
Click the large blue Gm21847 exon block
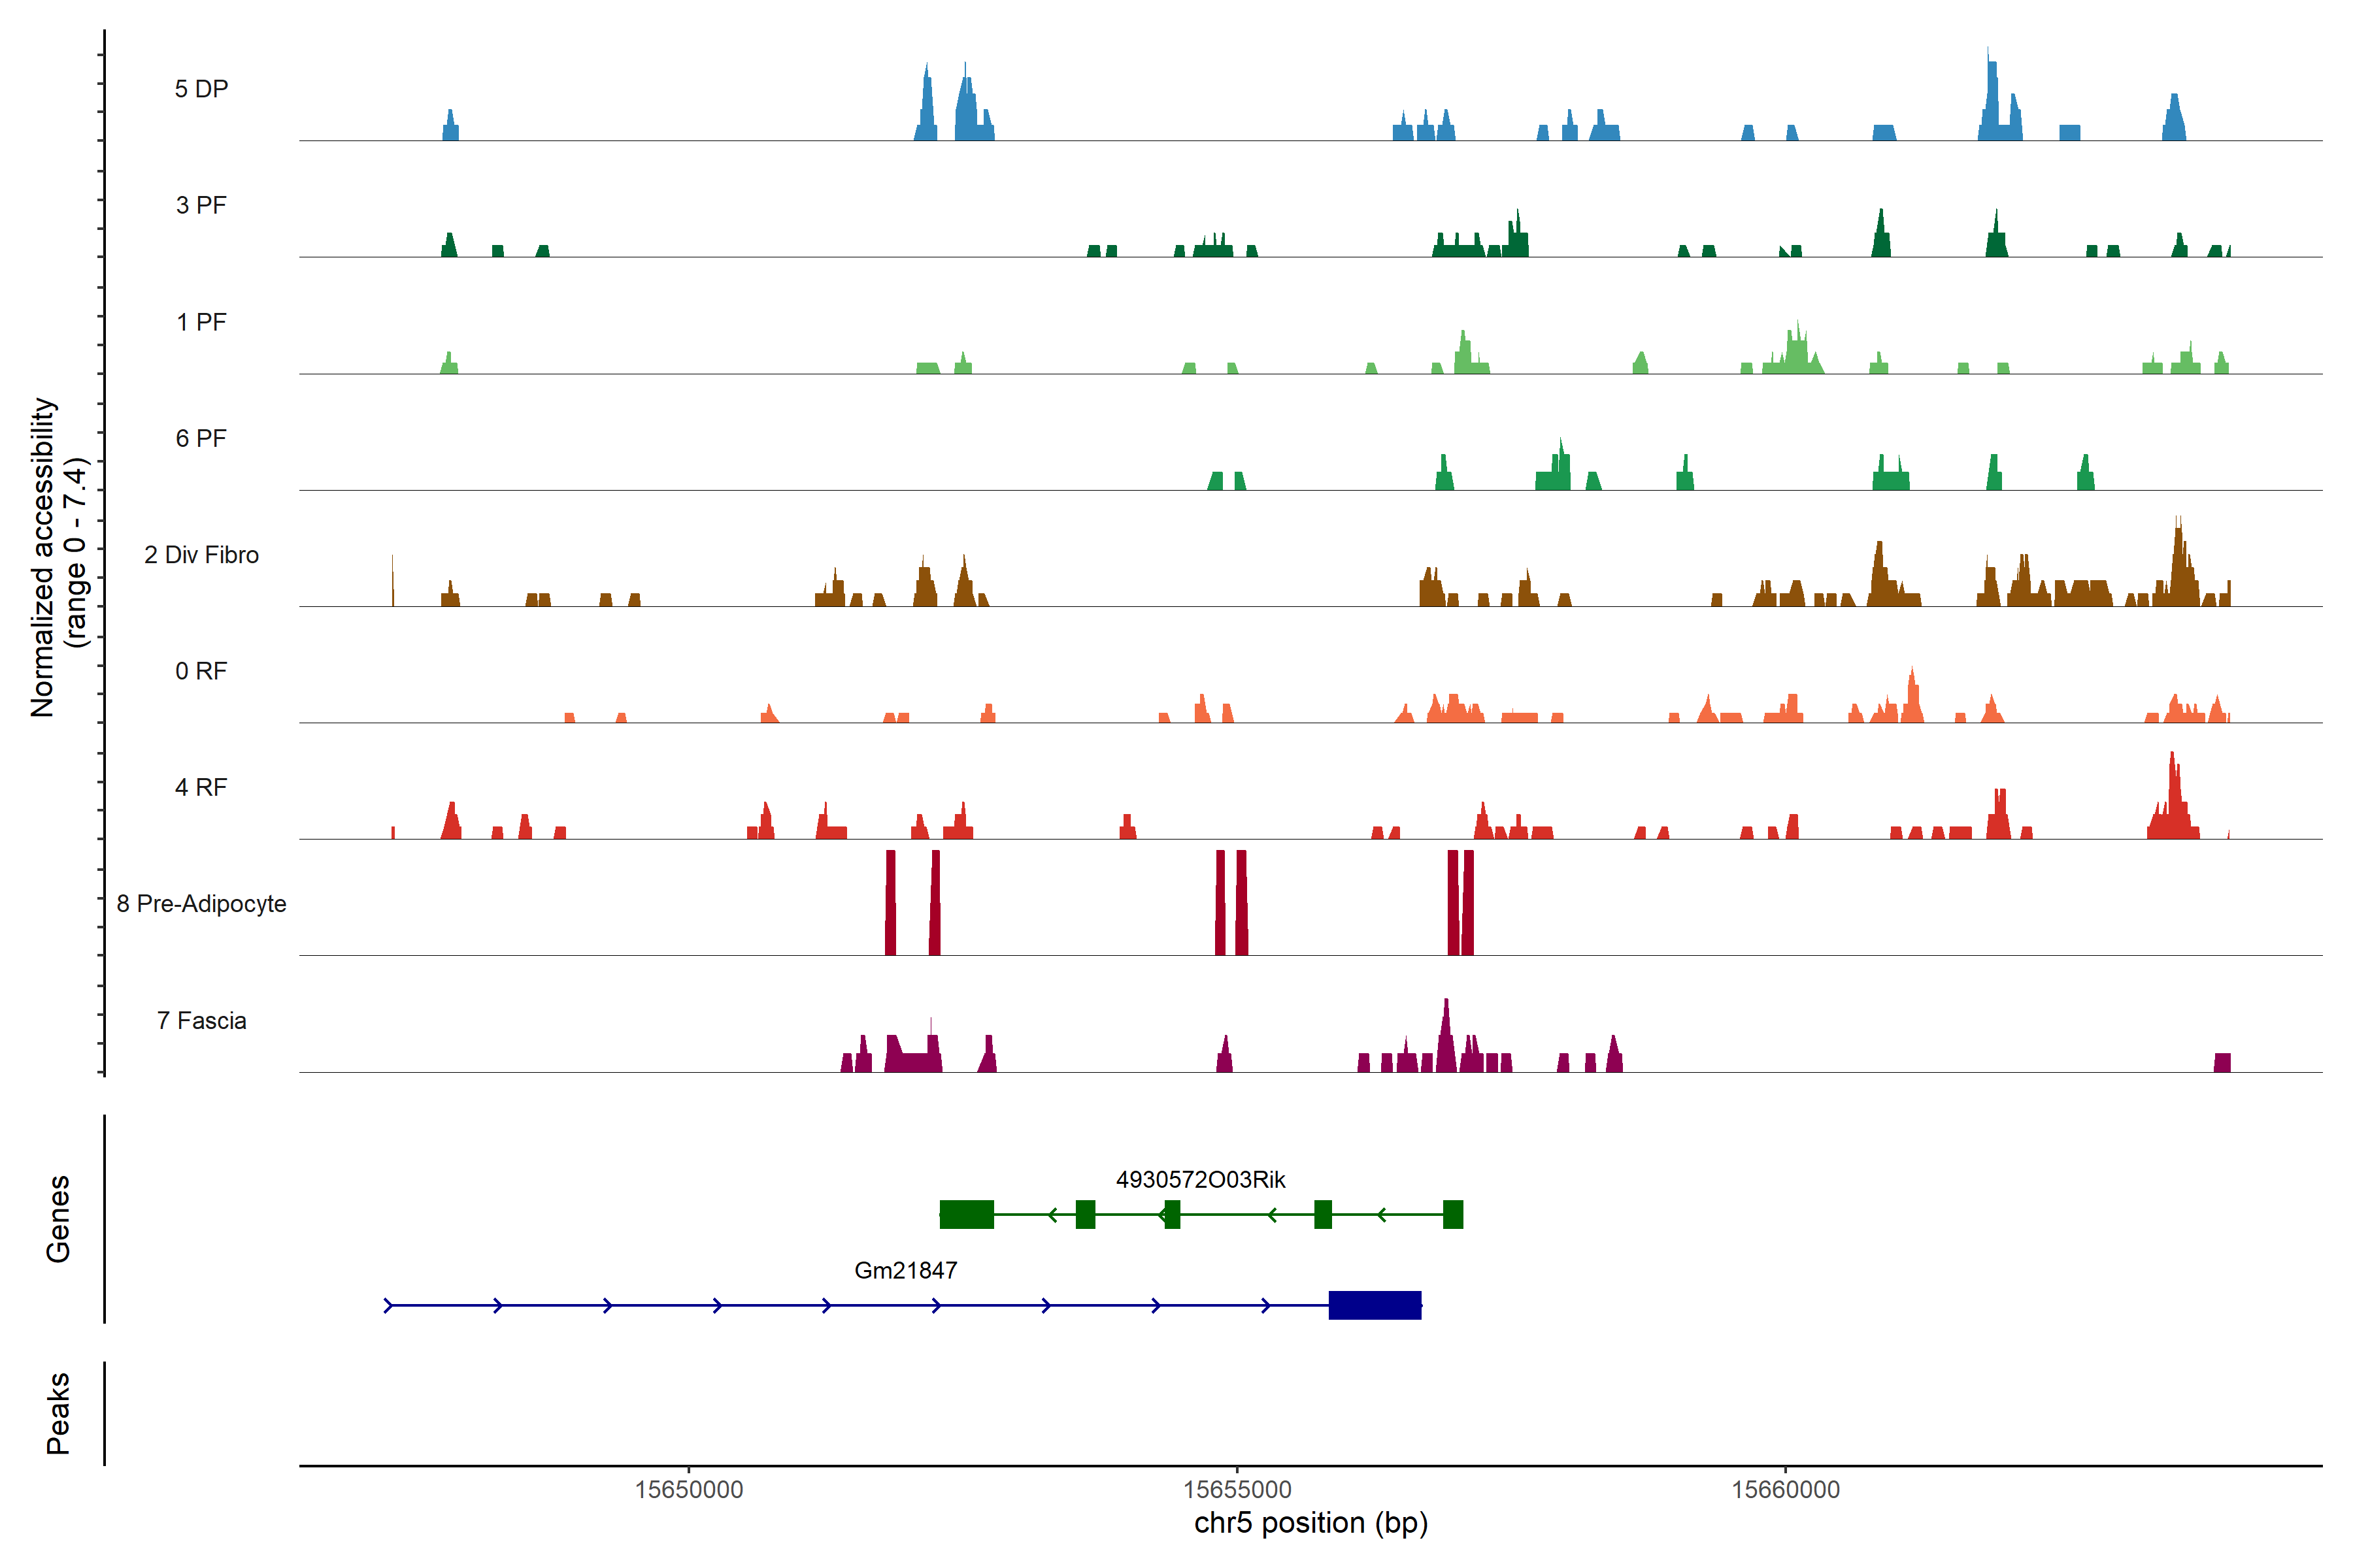tap(1375, 1305)
